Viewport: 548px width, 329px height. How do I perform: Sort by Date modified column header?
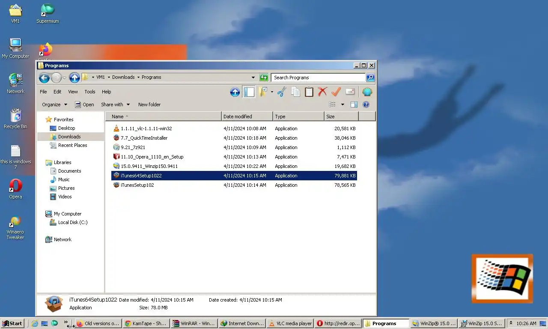(247, 117)
